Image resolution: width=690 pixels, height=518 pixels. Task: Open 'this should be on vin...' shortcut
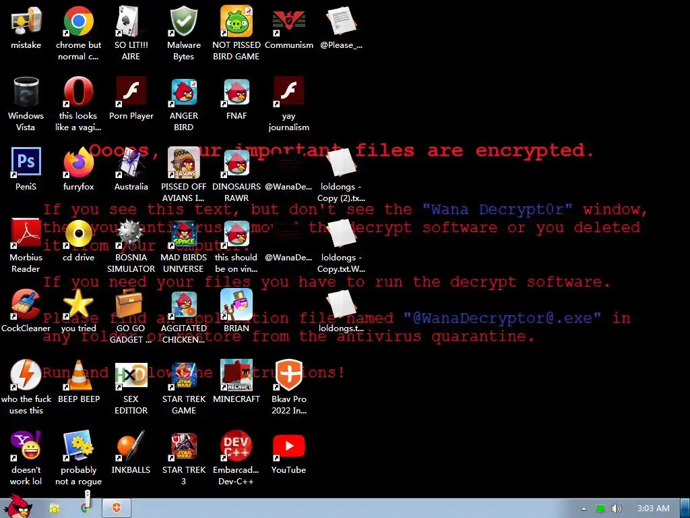[237, 234]
